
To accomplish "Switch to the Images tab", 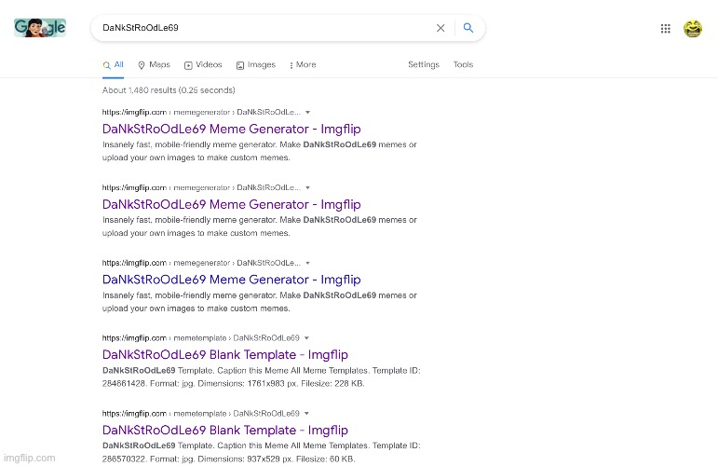I will tap(256, 65).
